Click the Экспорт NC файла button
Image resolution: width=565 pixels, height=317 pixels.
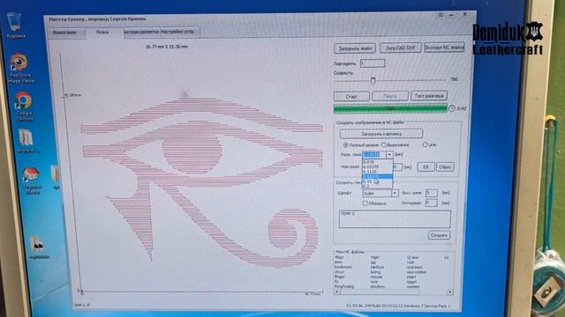tap(444, 47)
